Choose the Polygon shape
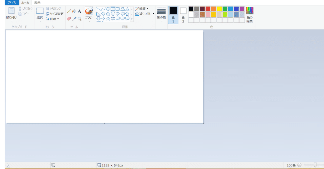The height and width of the screenshot is (169, 324). [123, 9]
